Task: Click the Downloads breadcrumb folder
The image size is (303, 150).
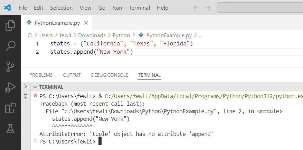Action: (92, 35)
